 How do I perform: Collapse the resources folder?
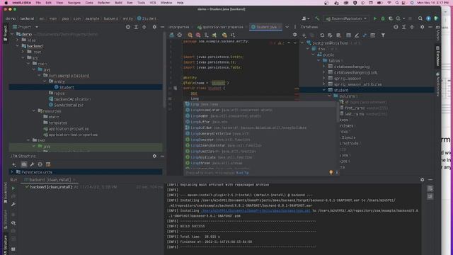pyautogui.click(x=34, y=111)
